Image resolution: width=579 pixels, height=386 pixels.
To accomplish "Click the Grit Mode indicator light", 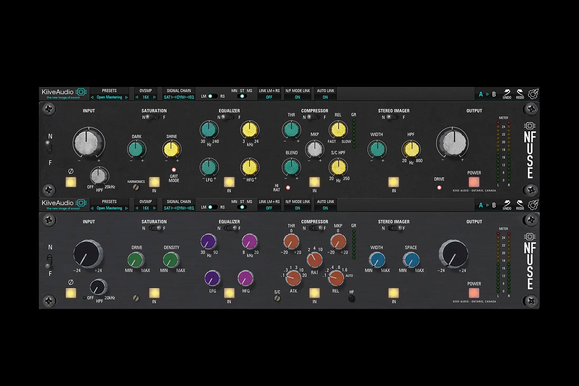I will click(173, 169).
